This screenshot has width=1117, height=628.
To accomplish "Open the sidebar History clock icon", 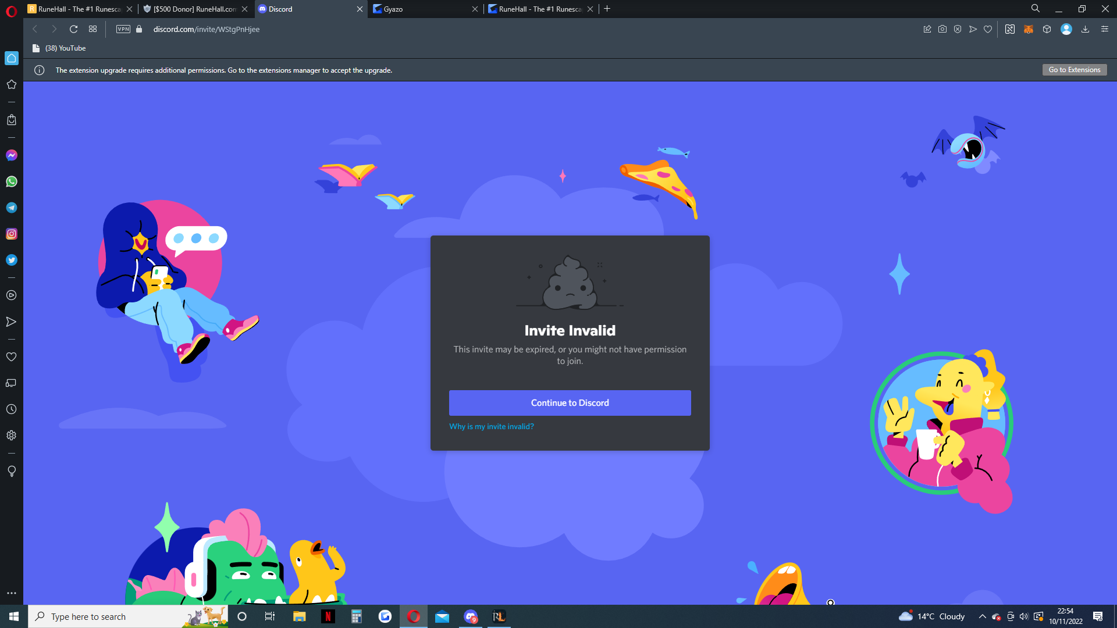I will pyautogui.click(x=12, y=409).
